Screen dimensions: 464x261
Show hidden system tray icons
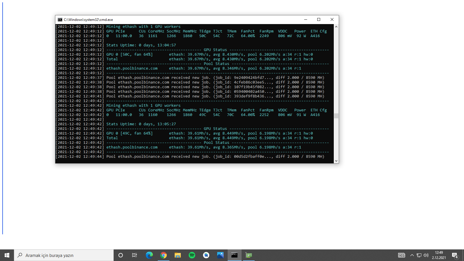tap(412, 255)
